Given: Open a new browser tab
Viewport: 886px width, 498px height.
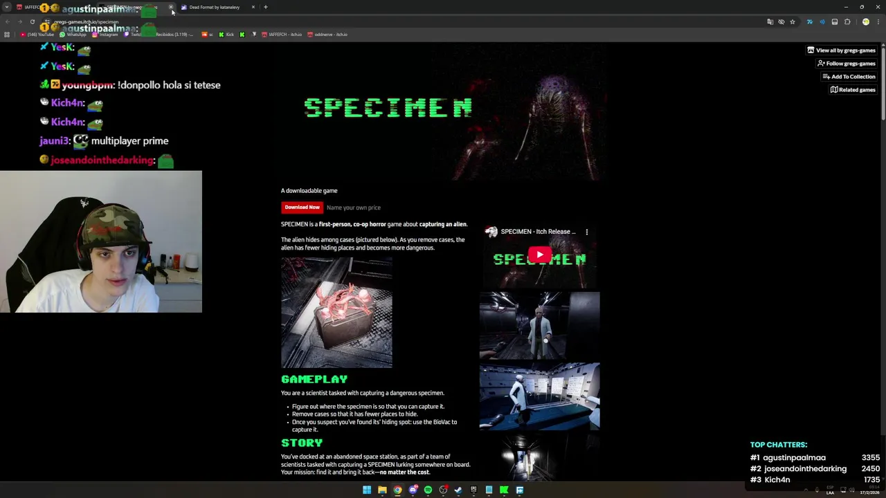Looking at the screenshot, I should tap(266, 7).
